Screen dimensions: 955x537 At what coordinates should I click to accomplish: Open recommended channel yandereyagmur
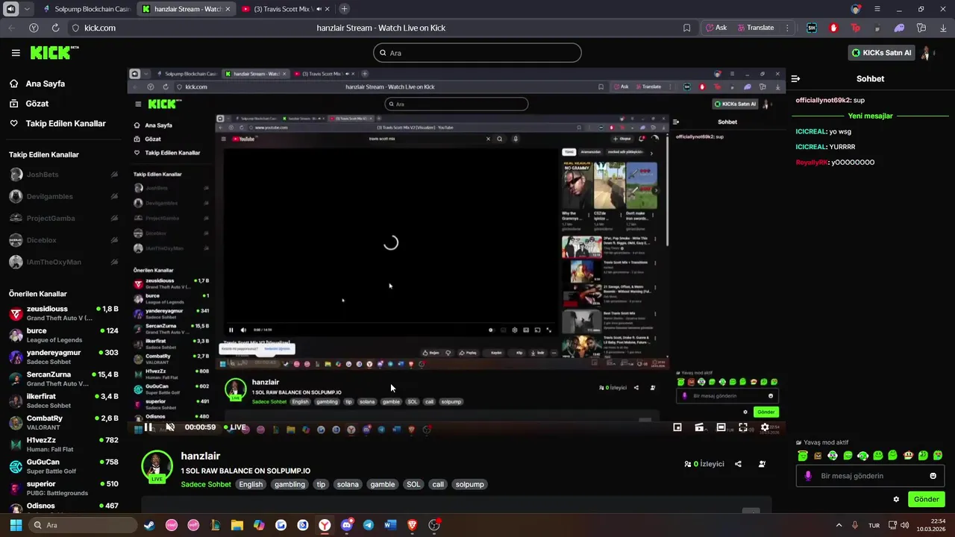pyautogui.click(x=63, y=357)
